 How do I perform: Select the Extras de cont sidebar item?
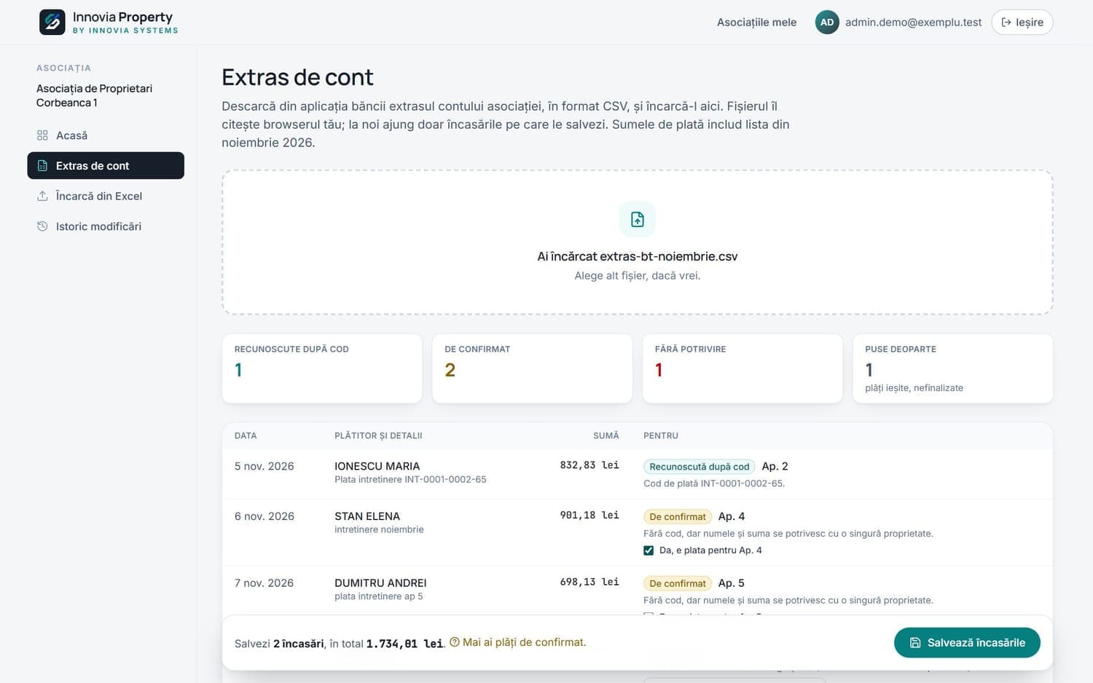[x=106, y=165]
